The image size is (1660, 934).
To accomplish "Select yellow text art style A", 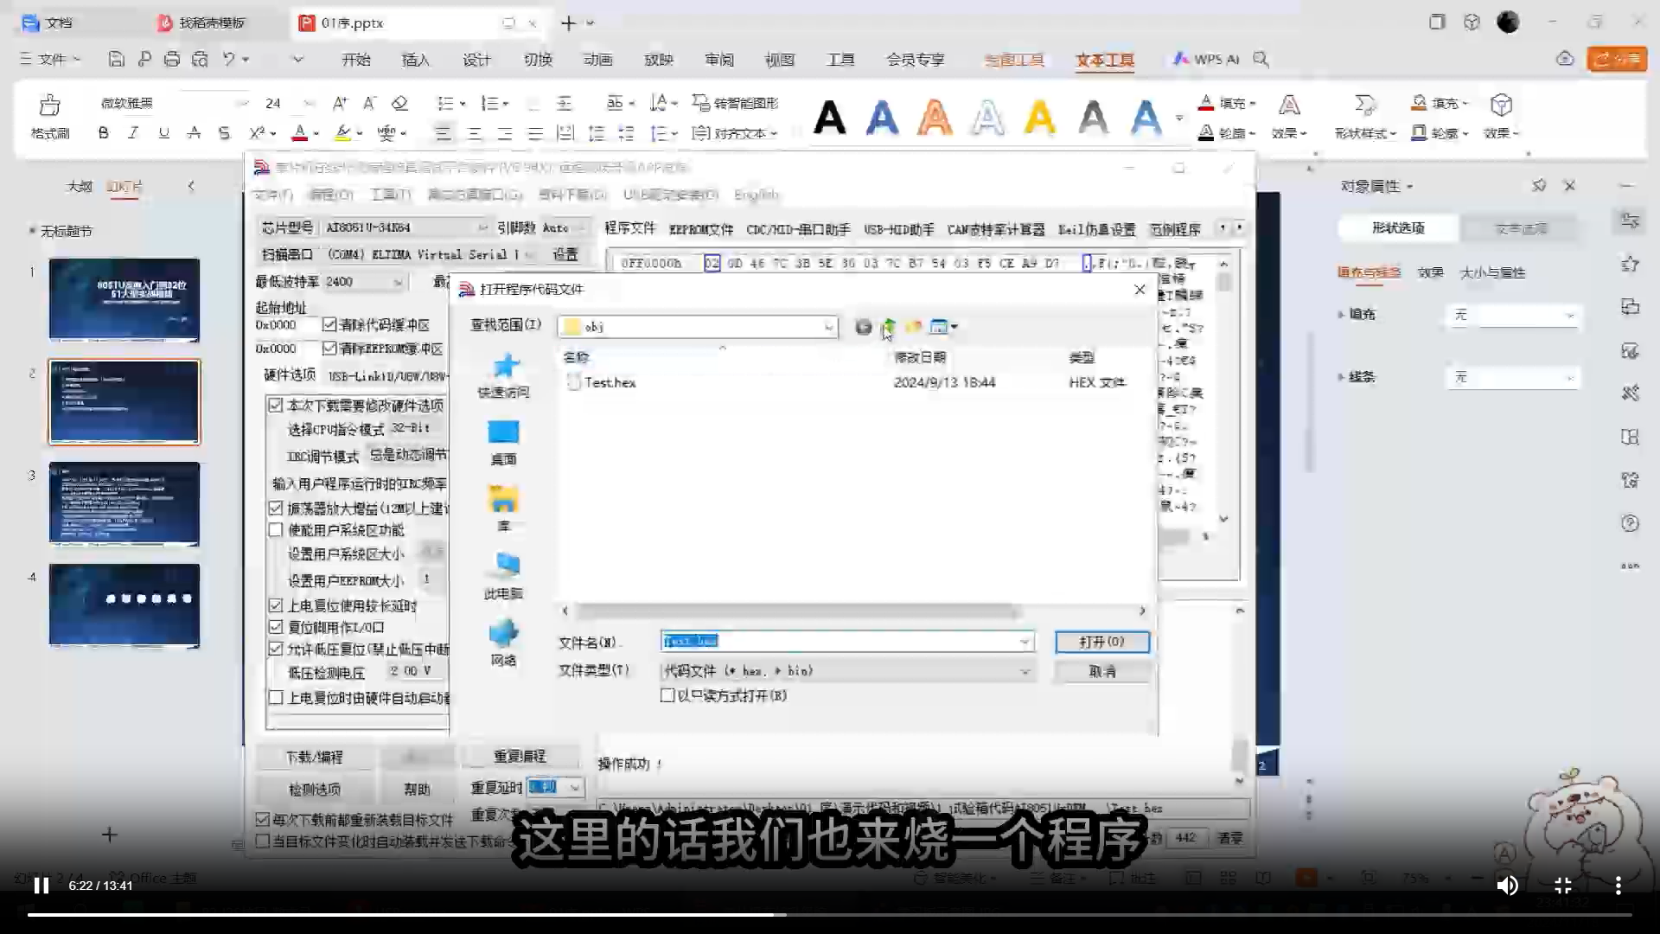I will pos(1040,117).
